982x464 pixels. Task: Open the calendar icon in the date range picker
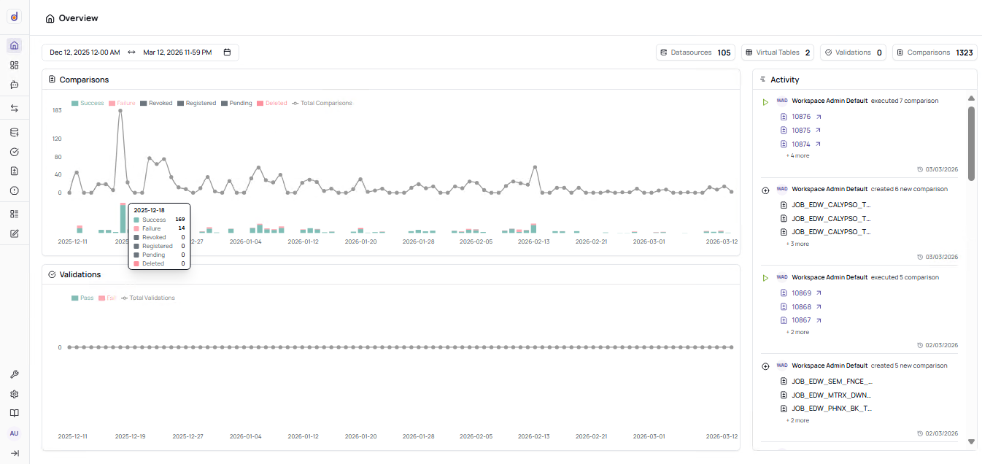(227, 52)
